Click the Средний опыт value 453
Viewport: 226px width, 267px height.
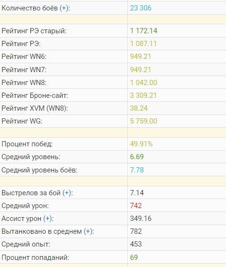click(x=136, y=244)
